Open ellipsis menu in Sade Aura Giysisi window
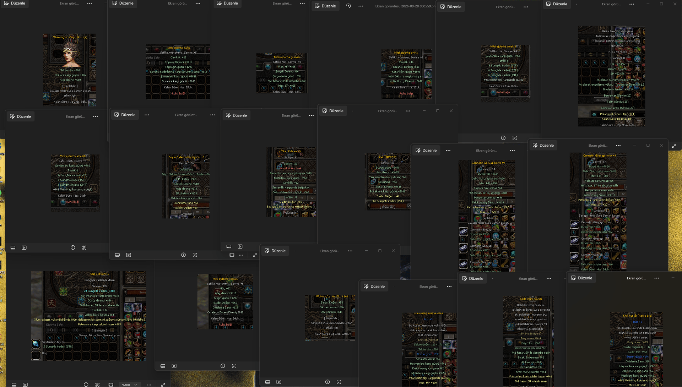 click(549, 279)
